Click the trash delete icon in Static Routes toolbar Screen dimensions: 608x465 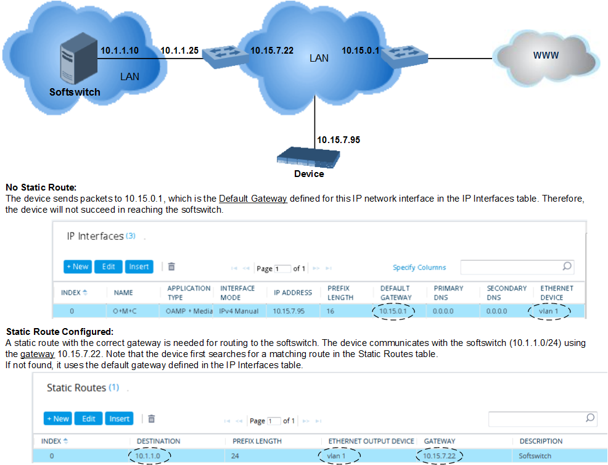tap(151, 418)
